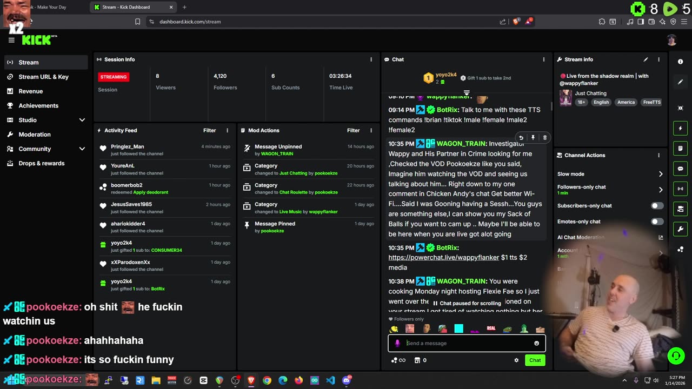The height and width of the screenshot is (389, 692).
Task: Bookmark this page in the address bar
Action: pyautogui.click(x=137, y=22)
